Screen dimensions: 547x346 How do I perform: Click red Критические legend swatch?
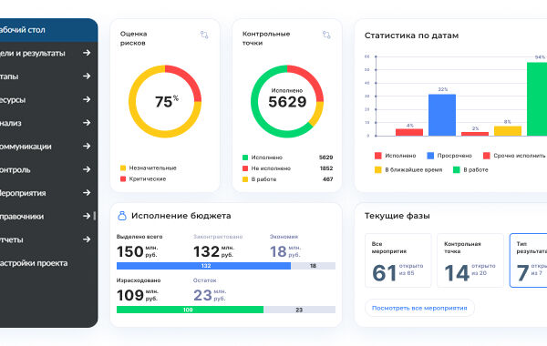click(123, 178)
